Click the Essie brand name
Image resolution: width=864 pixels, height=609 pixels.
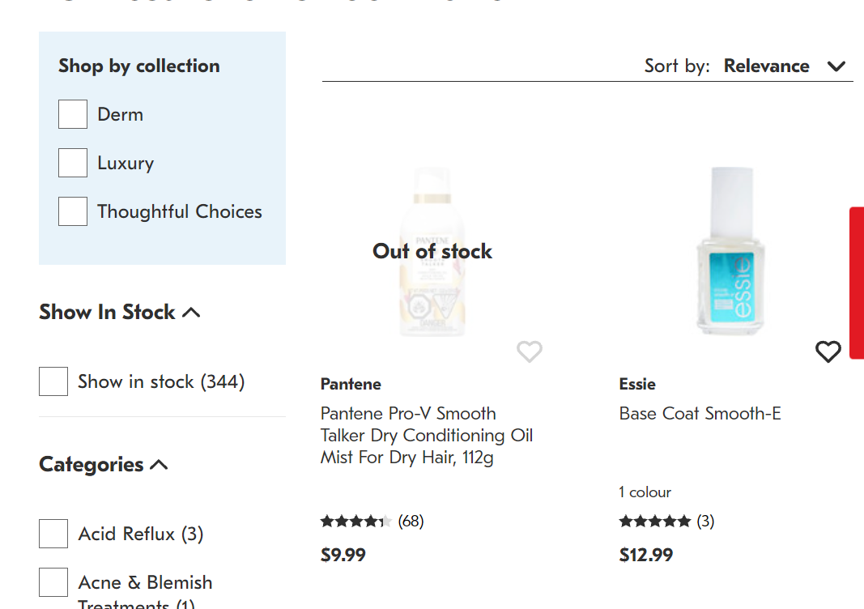point(637,384)
